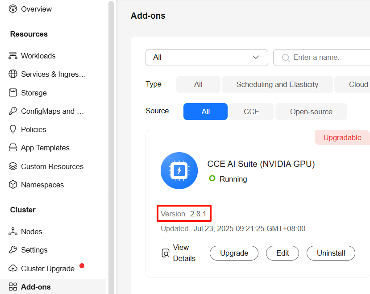Click the Add-ons grid icon
This screenshot has height=294, width=370.
point(13,287)
